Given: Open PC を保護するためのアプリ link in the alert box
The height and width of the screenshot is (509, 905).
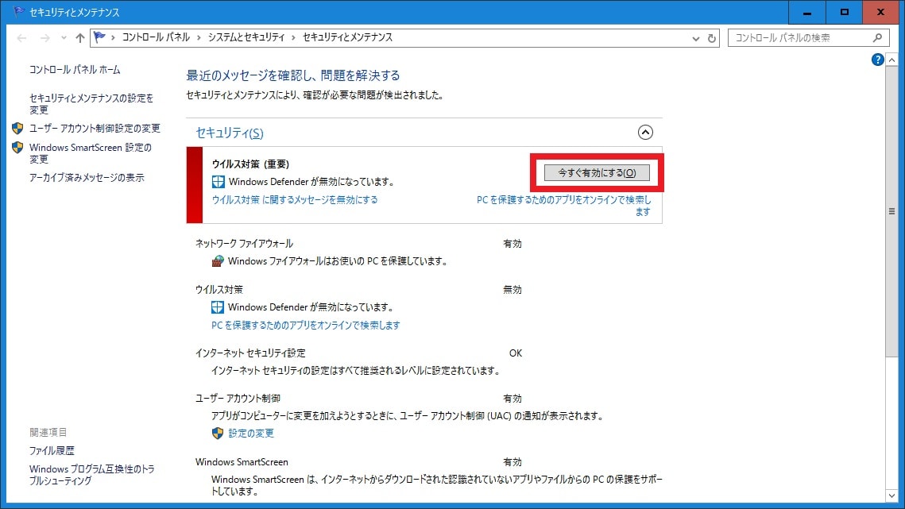Looking at the screenshot, I should [564, 206].
